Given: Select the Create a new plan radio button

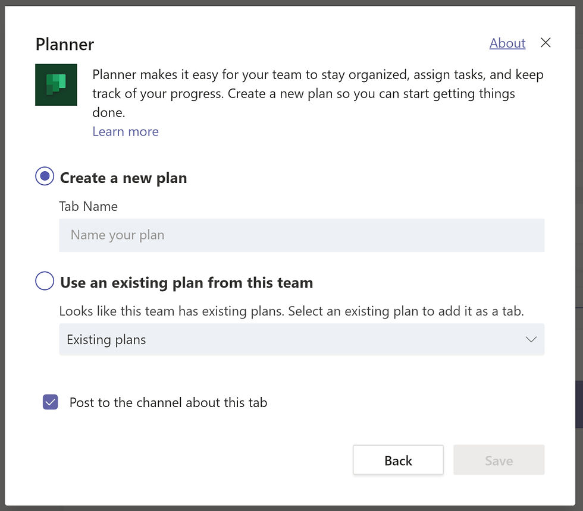Looking at the screenshot, I should click(45, 176).
